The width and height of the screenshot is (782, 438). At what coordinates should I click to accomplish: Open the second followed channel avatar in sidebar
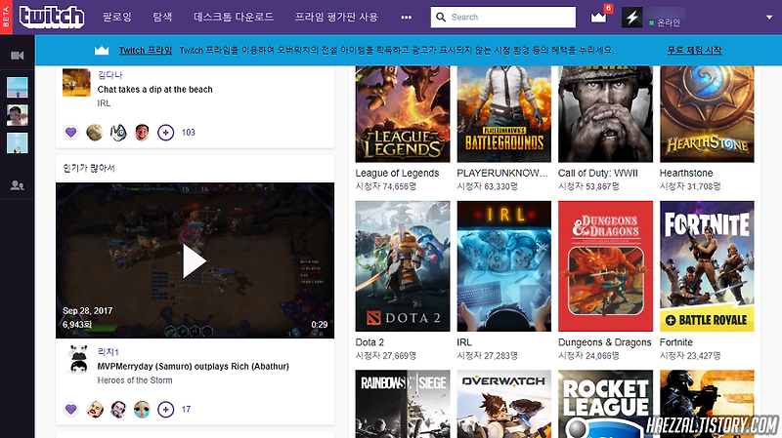pos(18,115)
